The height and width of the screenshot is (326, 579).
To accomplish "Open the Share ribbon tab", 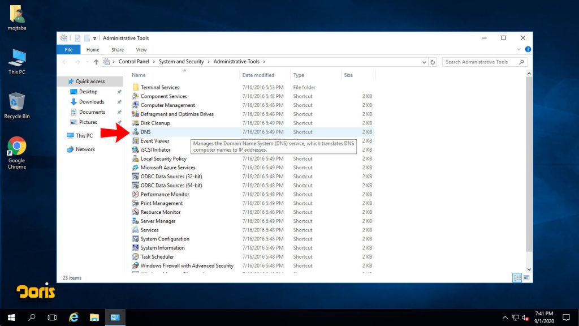I will 118,50.
